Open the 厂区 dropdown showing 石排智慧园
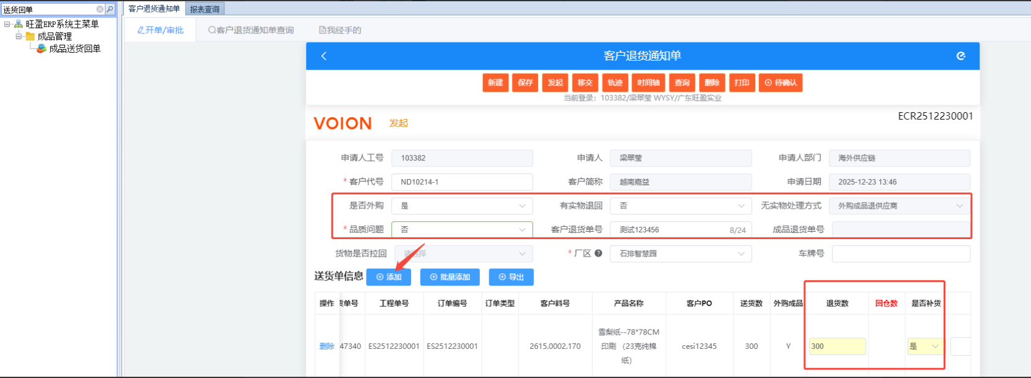The height and width of the screenshot is (378, 1031). (681, 253)
